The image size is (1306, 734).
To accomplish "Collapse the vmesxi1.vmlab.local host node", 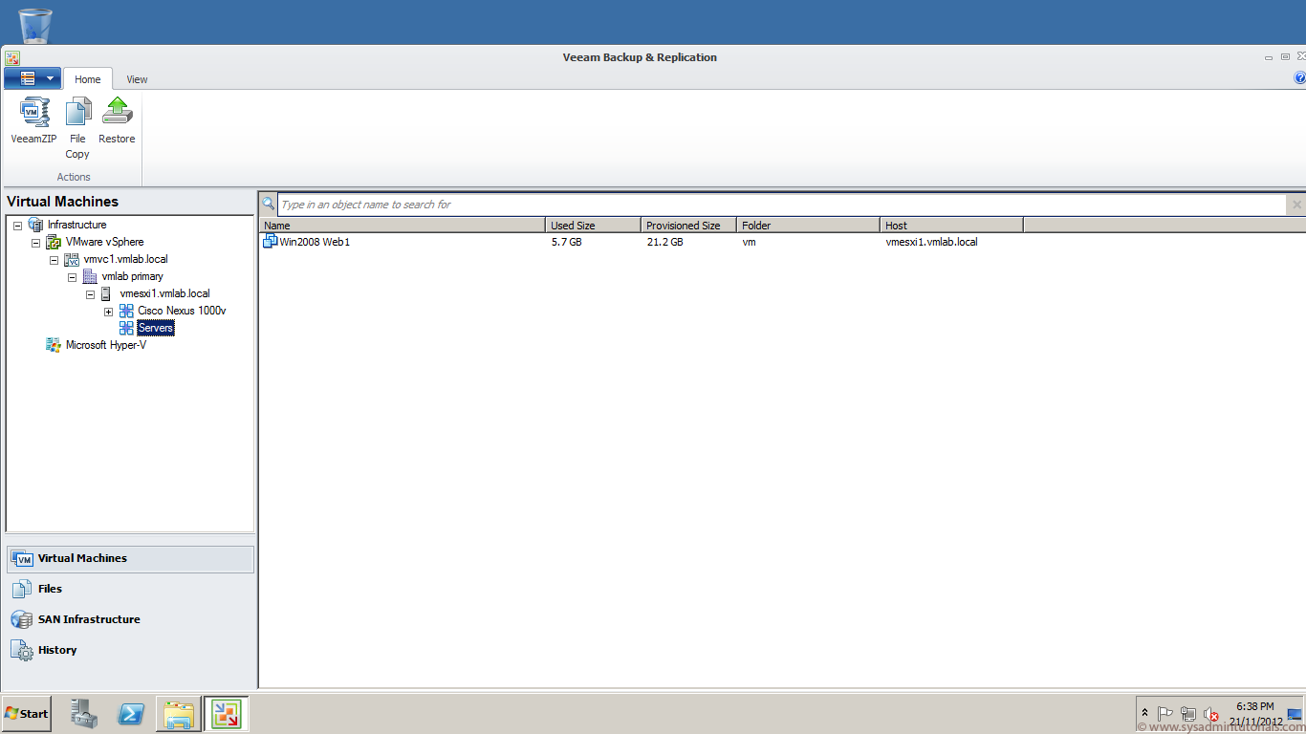I will pos(90,293).
